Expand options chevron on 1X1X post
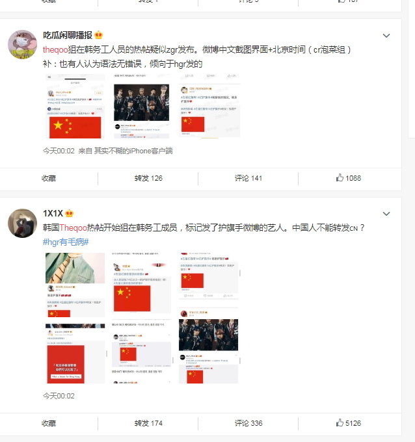This screenshot has width=415, height=442. tap(386, 214)
